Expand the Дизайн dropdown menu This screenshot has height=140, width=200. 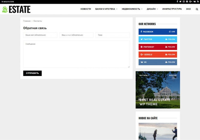[x=152, y=9]
